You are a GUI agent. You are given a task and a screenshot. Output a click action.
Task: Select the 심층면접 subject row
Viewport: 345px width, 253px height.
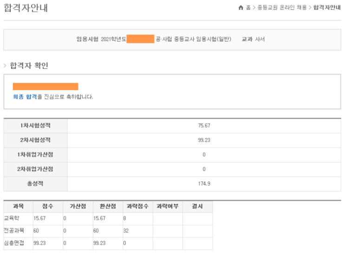pyautogui.click(x=15, y=242)
